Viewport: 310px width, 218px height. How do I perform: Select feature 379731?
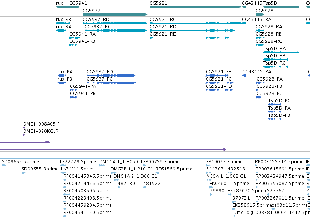coord(241,198)
